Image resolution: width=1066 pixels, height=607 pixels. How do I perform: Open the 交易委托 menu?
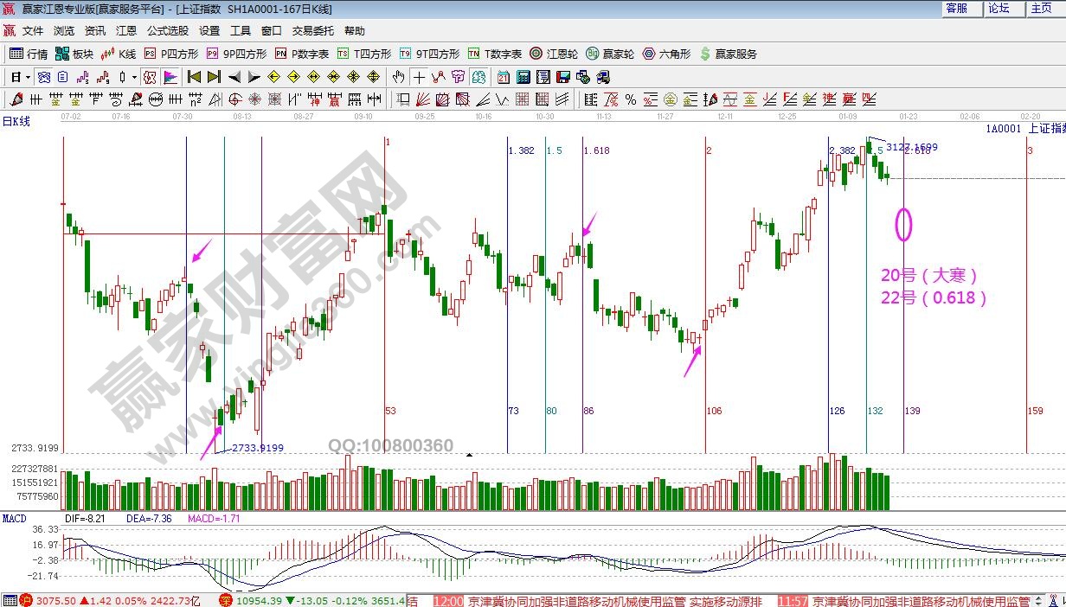[312, 30]
